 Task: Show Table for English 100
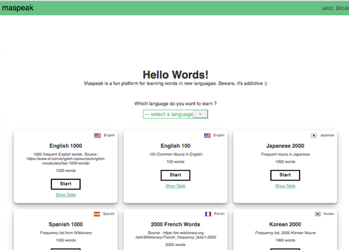[176, 186]
